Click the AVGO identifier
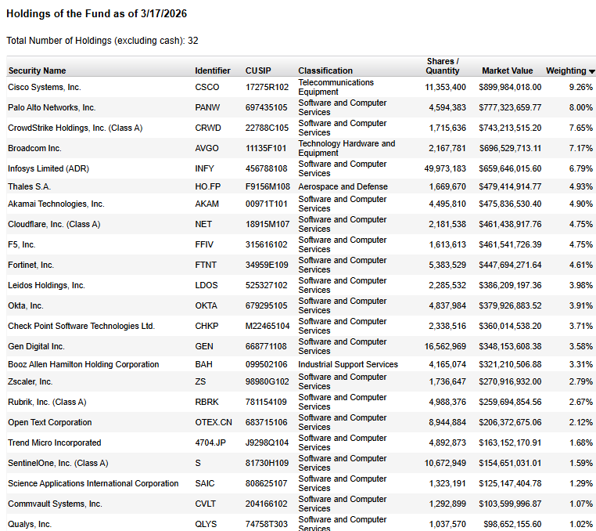Image resolution: width=596 pixels, height=531 pixels. coord(206,149)
